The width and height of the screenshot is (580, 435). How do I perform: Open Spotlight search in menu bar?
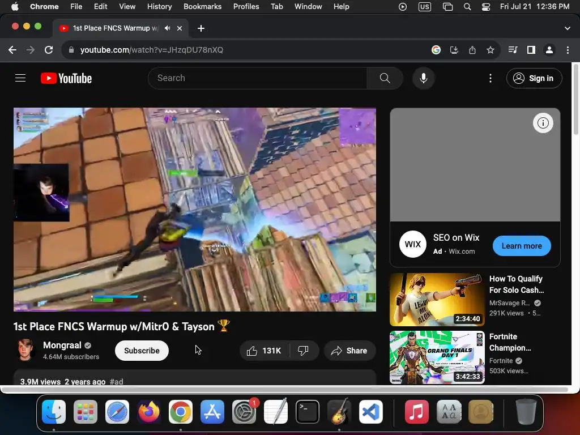[x=467, y=7]
